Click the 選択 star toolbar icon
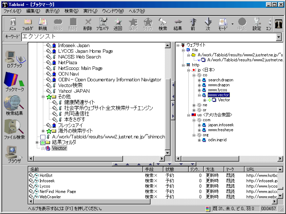This screenshot has height=214, width=286. [133, 24]
